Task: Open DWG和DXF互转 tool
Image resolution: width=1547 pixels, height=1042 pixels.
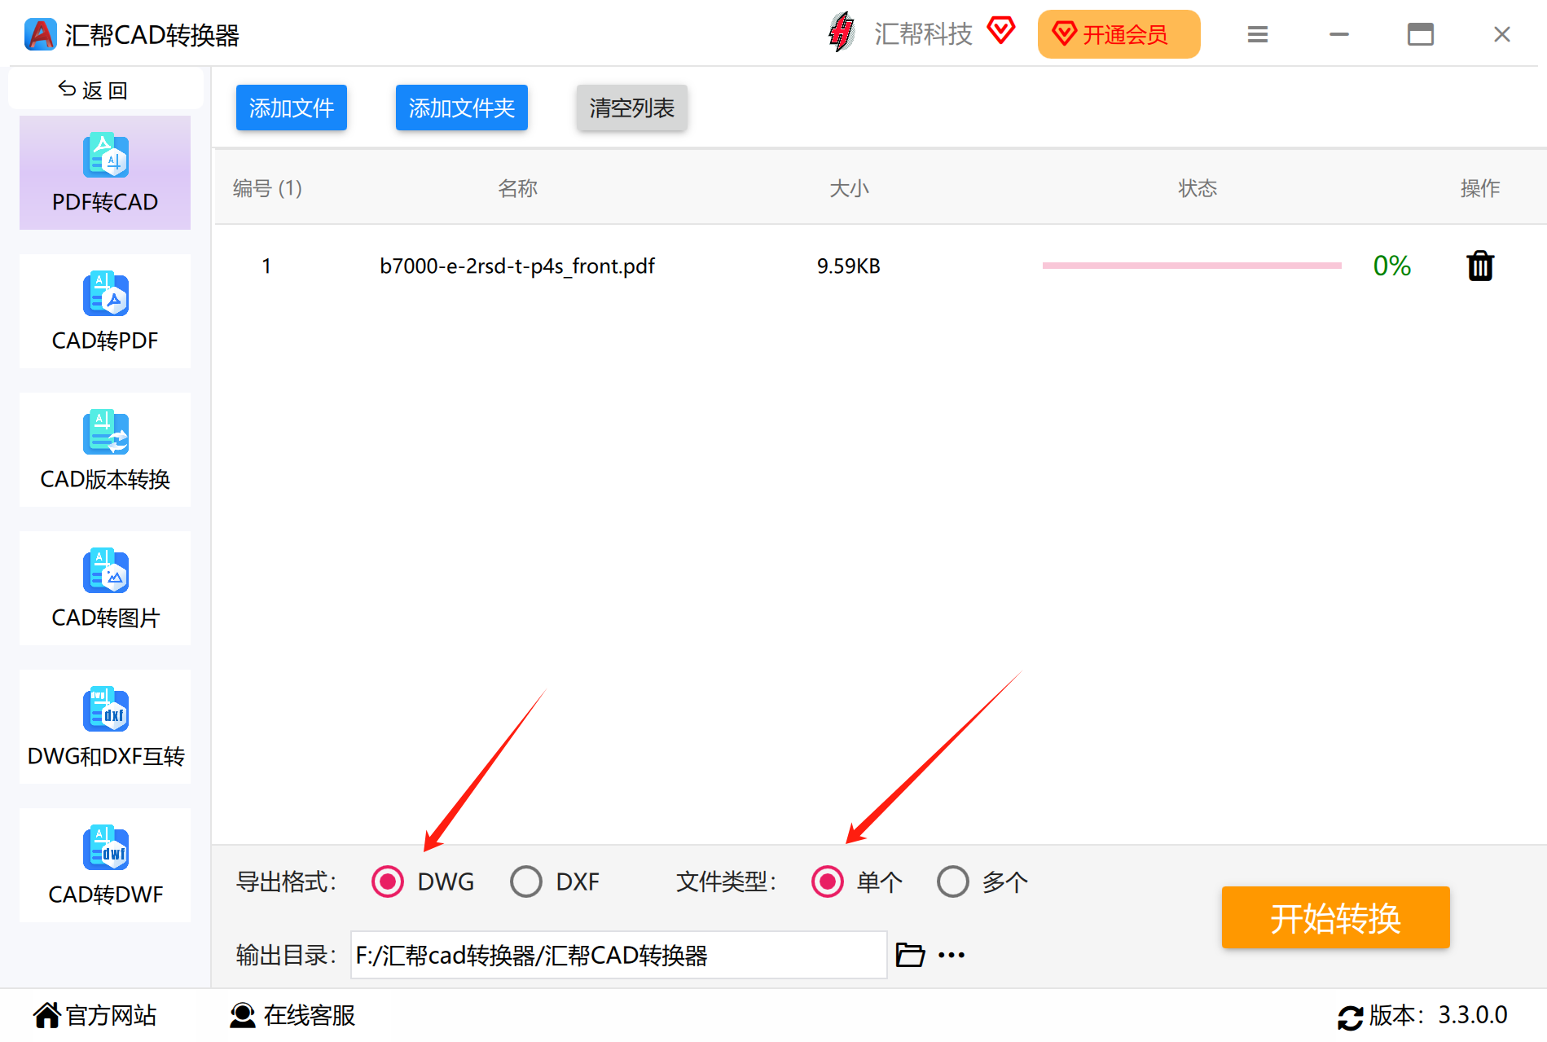Action: 105,727
